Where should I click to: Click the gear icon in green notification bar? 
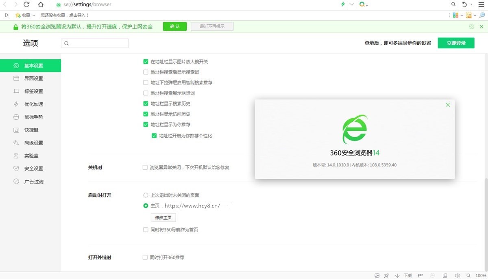pos(471,27)
